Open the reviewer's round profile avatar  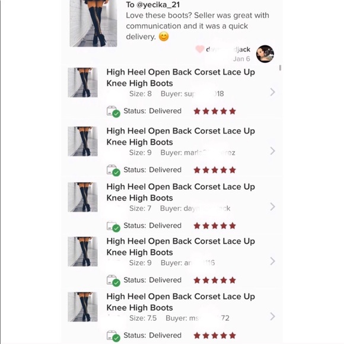click(265, 54)
